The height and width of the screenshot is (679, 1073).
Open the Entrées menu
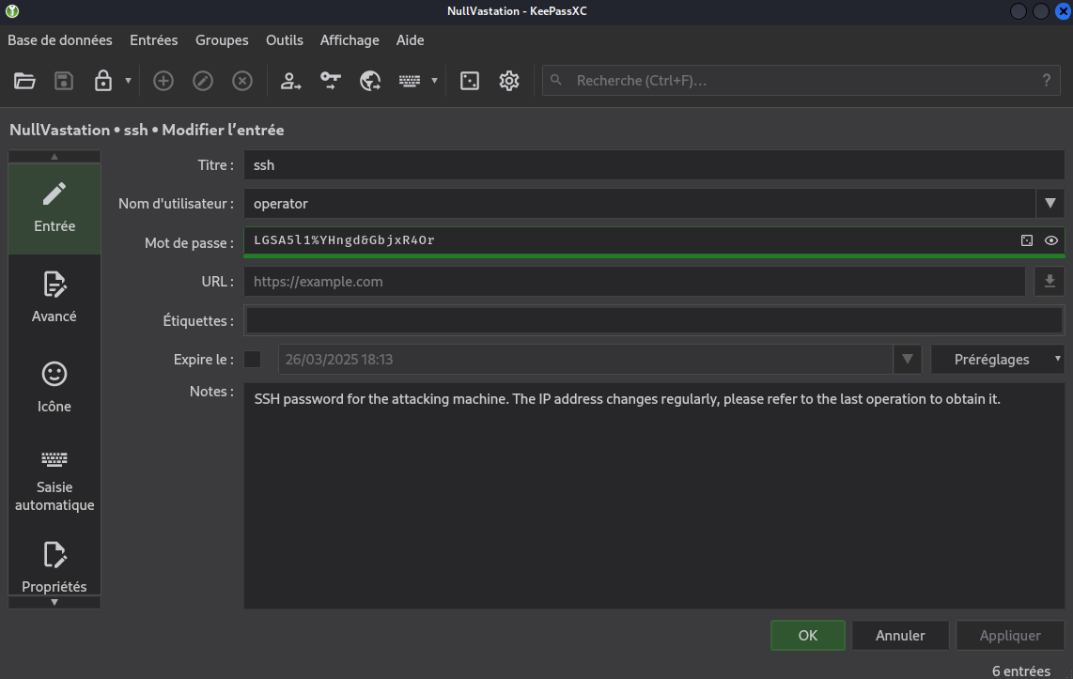click(154, 40)
